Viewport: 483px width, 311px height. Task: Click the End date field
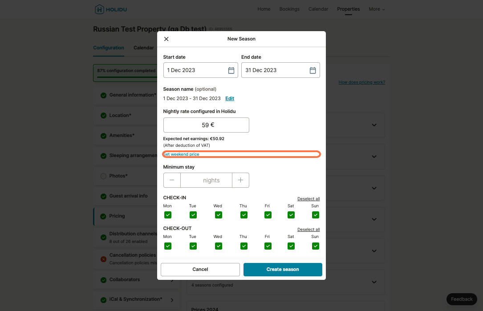coord(280,70)
